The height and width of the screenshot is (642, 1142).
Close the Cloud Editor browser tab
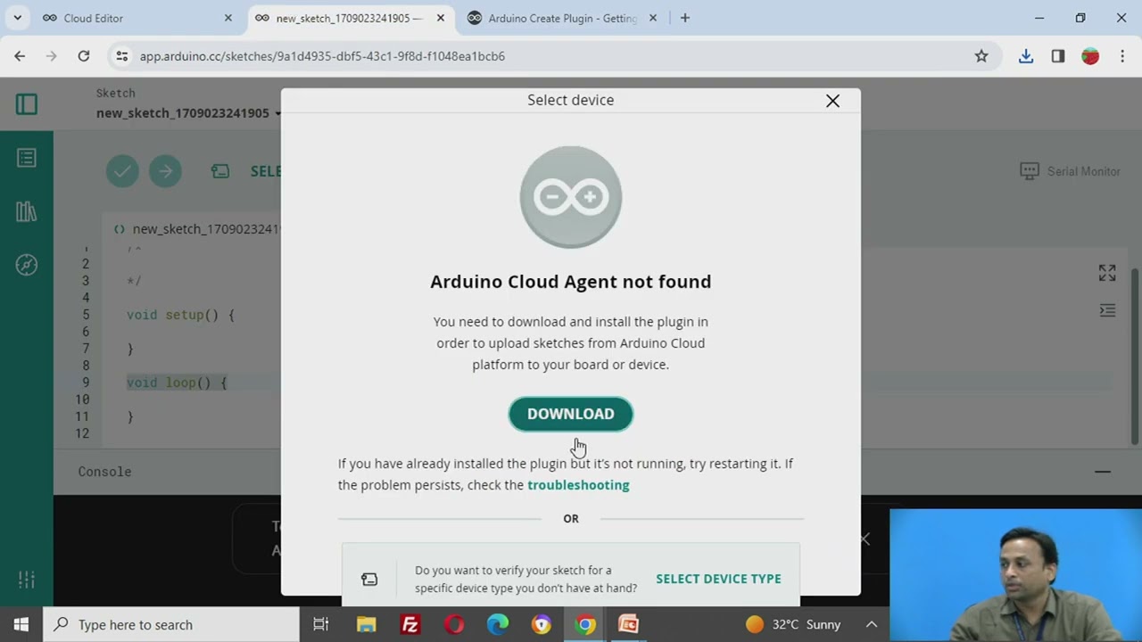point(228,18)
